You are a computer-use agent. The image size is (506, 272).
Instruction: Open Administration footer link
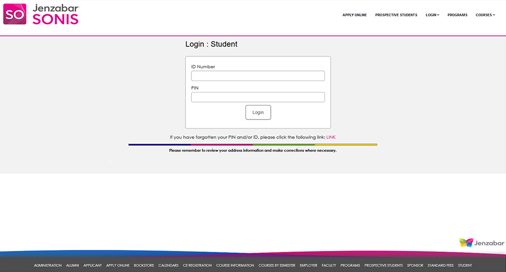[48, 265]
